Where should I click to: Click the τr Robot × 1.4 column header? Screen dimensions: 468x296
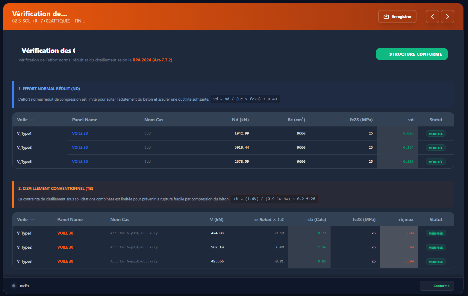click(269, 219)
